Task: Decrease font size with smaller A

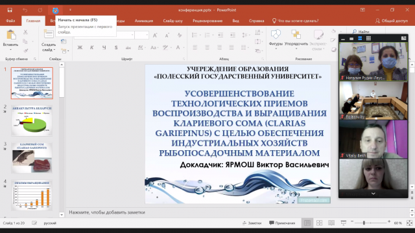Action: [x=167, y=35]
